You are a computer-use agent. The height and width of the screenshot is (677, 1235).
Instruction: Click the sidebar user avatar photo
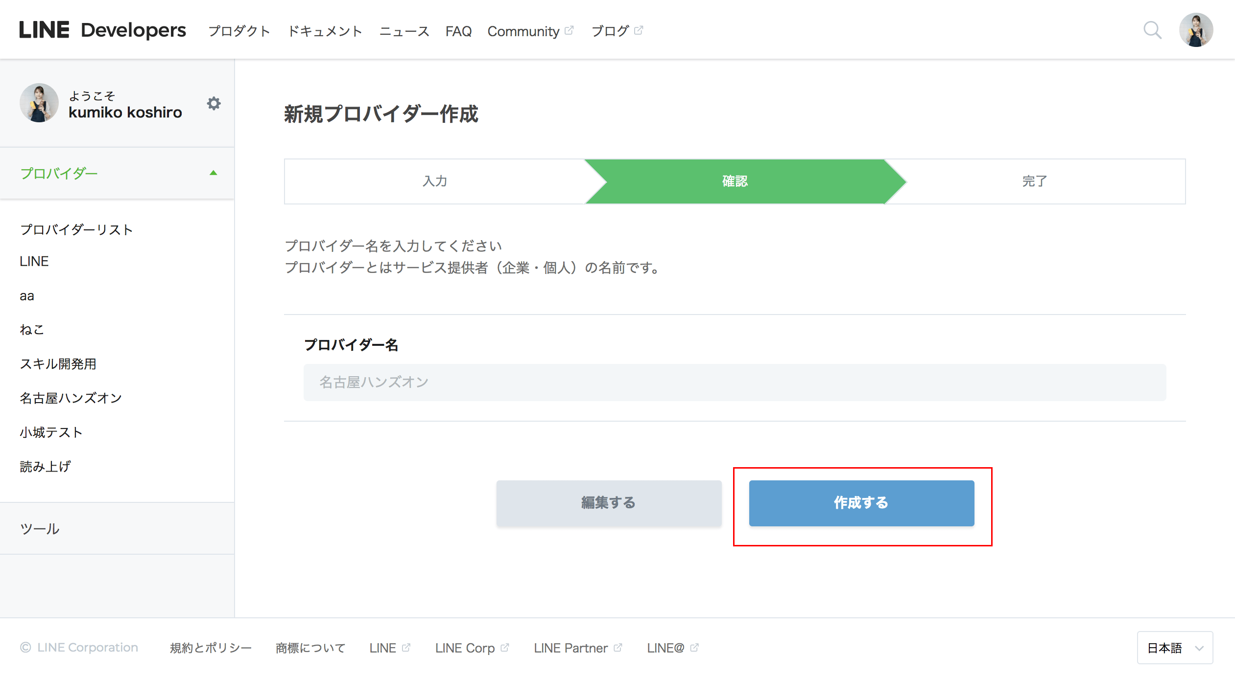39,103
